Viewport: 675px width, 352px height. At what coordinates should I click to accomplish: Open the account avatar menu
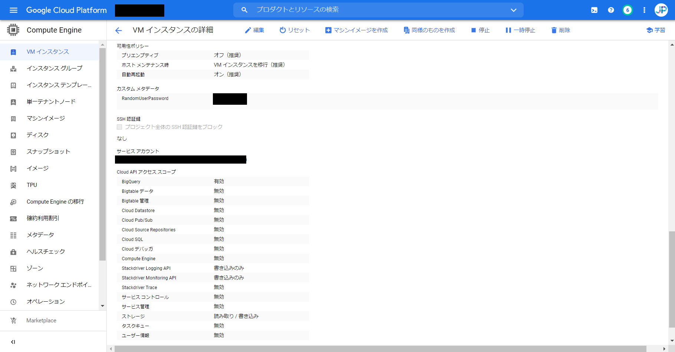tap(661, 10)
